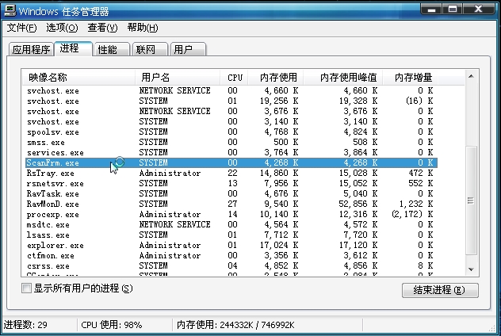The height and width of the screenshot is (336, 501).
Task: Go to the 用户 tab
Action: [x=188, y=49]
